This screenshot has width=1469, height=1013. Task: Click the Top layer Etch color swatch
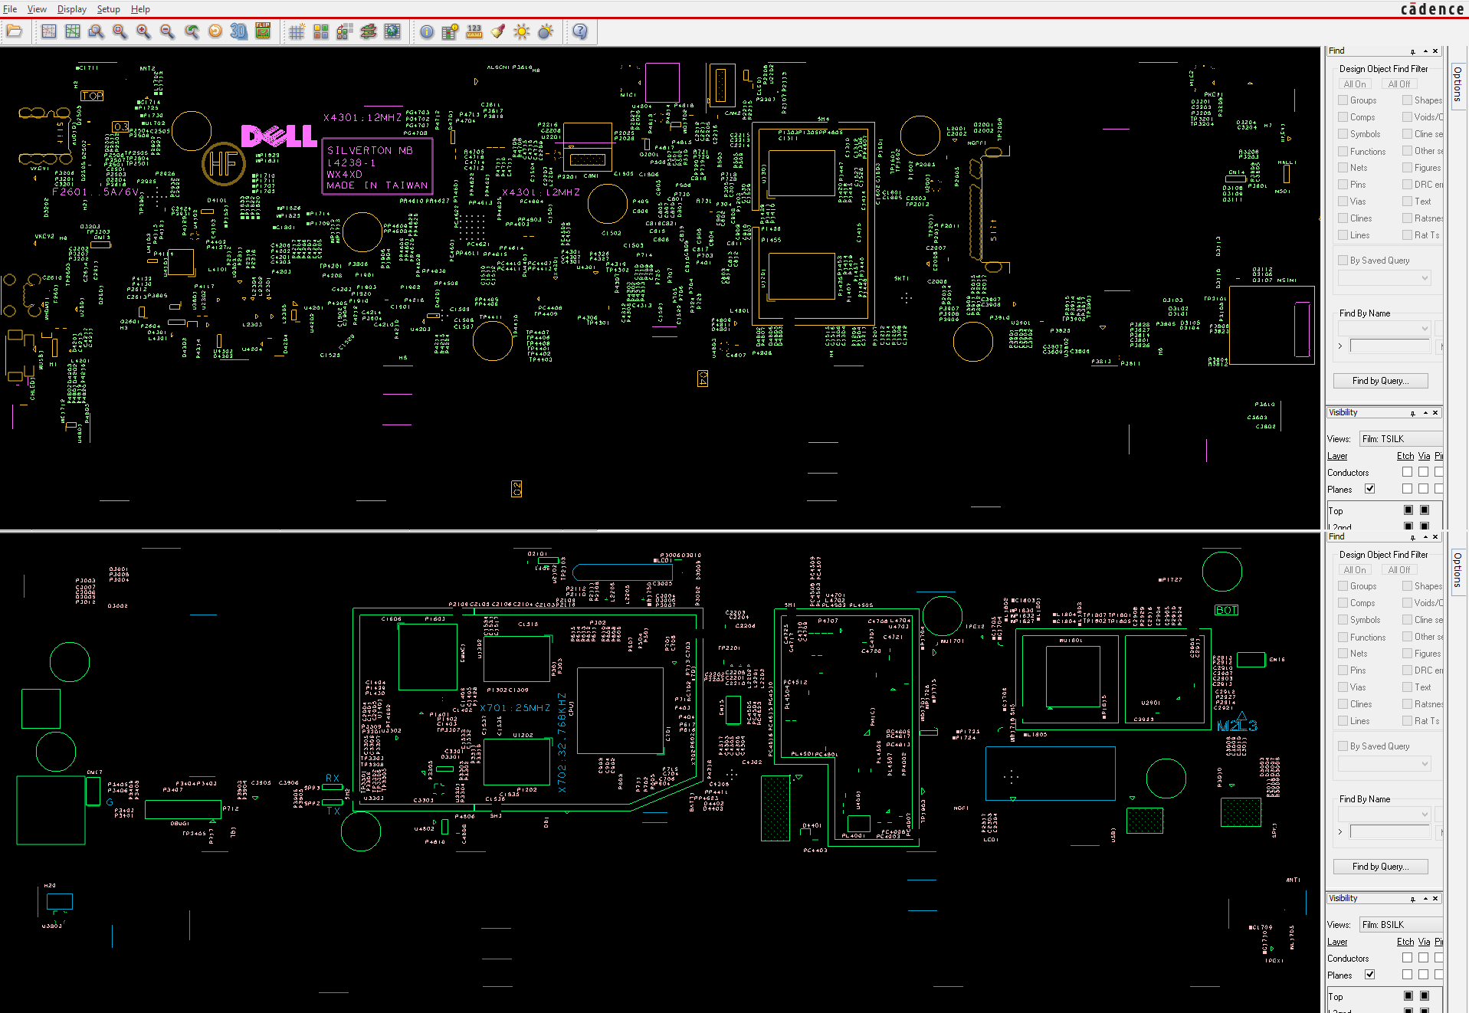coord(1408,510)
